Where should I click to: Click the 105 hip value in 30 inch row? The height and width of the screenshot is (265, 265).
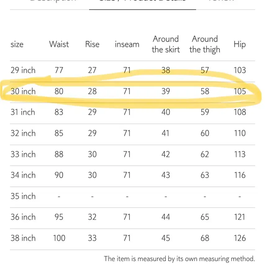tap(240, 92)
